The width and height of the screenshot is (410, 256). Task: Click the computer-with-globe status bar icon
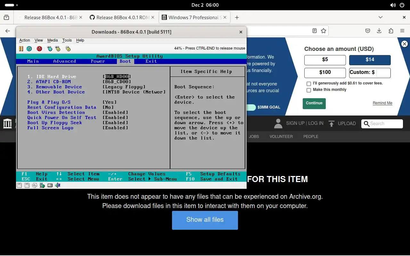coord(42,185)
